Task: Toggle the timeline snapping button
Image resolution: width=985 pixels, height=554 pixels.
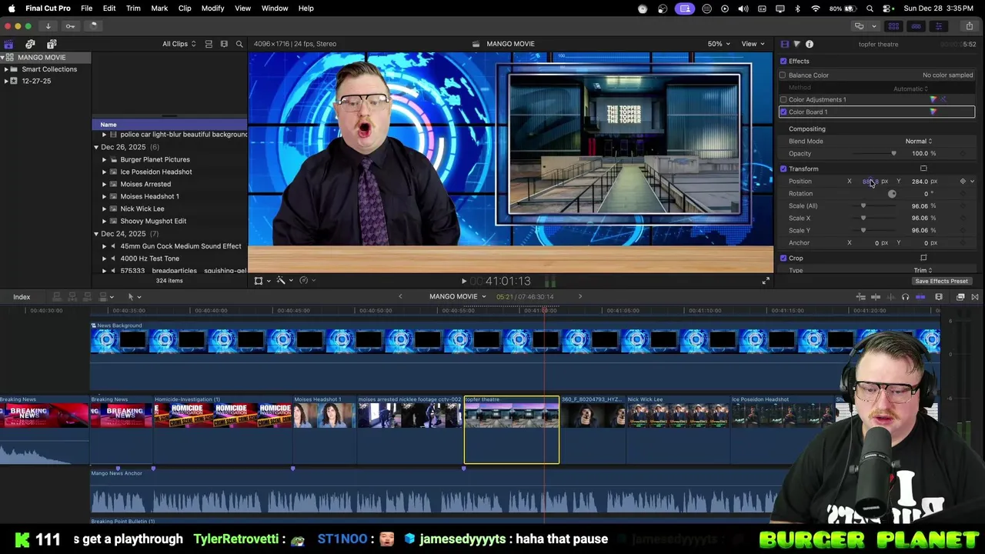Action: (x=920, y=297)
